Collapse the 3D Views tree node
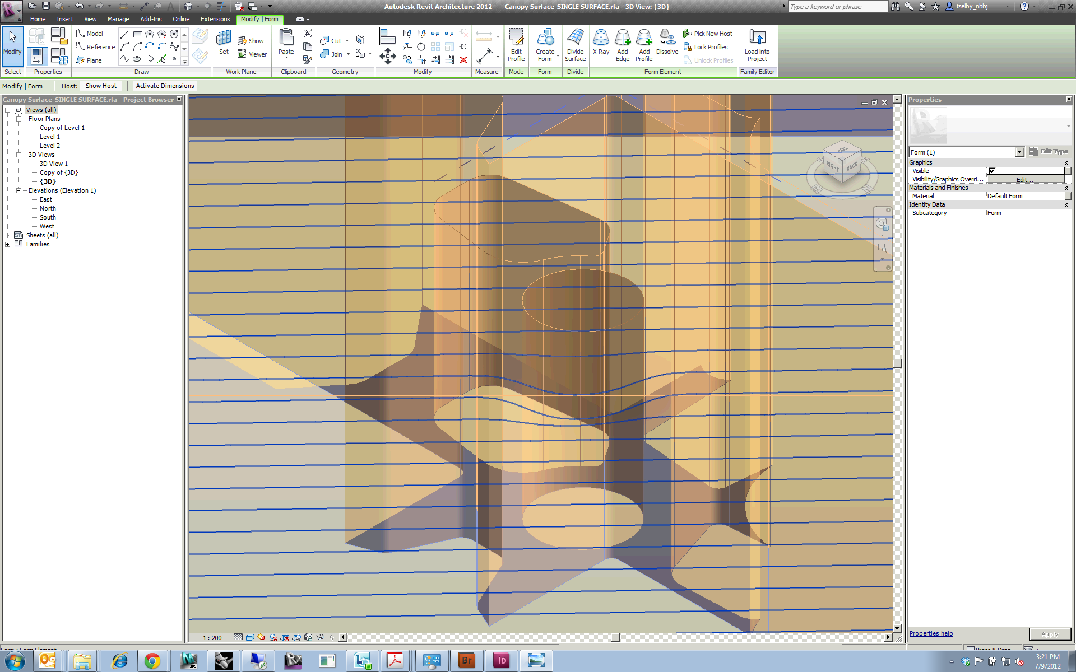Screen dimensions: 1076x672 coord(18,155)
